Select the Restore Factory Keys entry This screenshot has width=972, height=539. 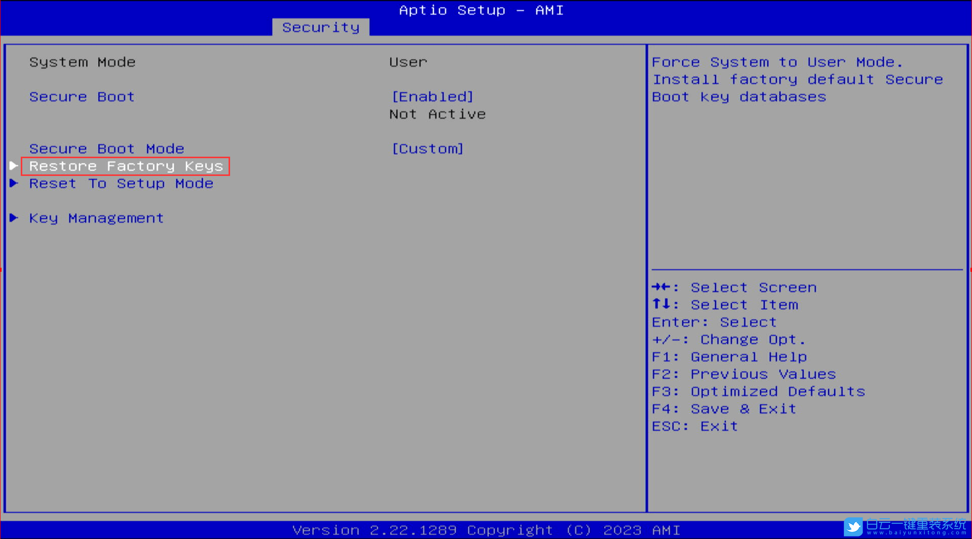point(126,166)
